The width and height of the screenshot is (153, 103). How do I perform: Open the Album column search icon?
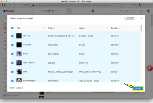[x=107, y=28]
